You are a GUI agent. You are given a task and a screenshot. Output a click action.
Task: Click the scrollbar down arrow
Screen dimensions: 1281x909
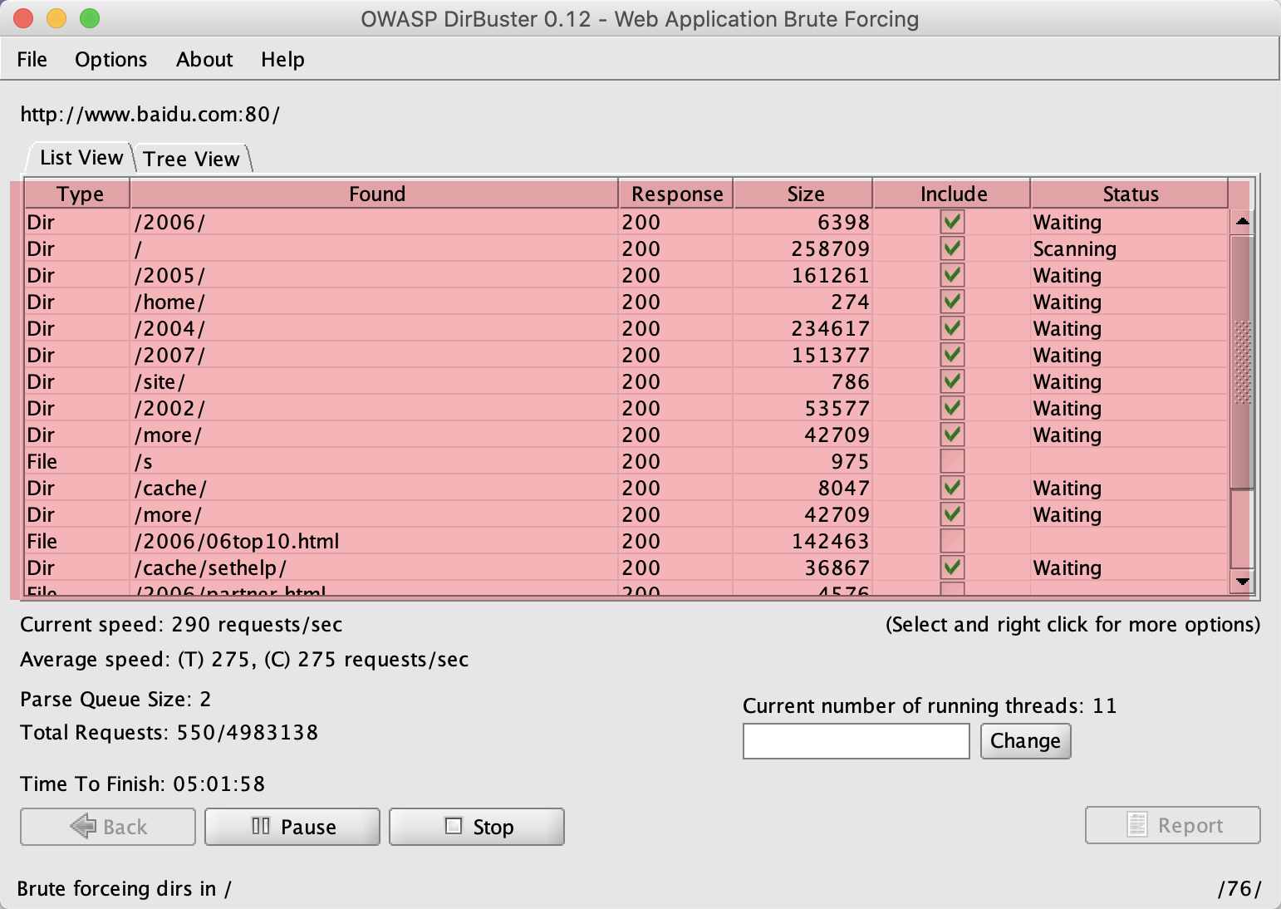click(x=1243, y=582)
